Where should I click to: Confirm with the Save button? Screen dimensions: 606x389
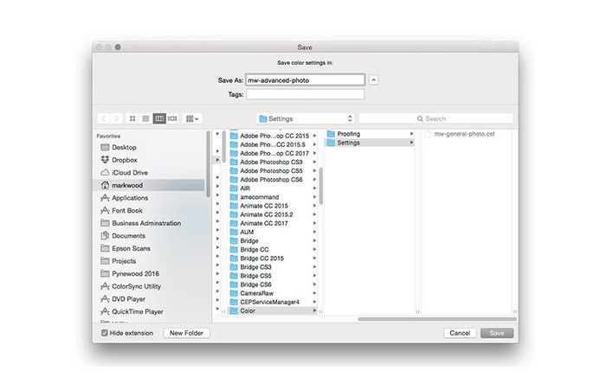(497, 333)
